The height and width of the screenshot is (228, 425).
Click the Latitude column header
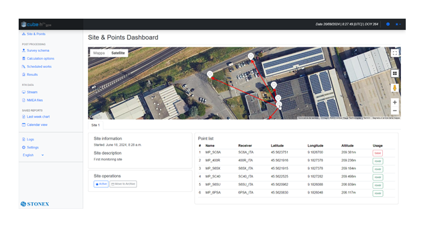tap(277, 146)
